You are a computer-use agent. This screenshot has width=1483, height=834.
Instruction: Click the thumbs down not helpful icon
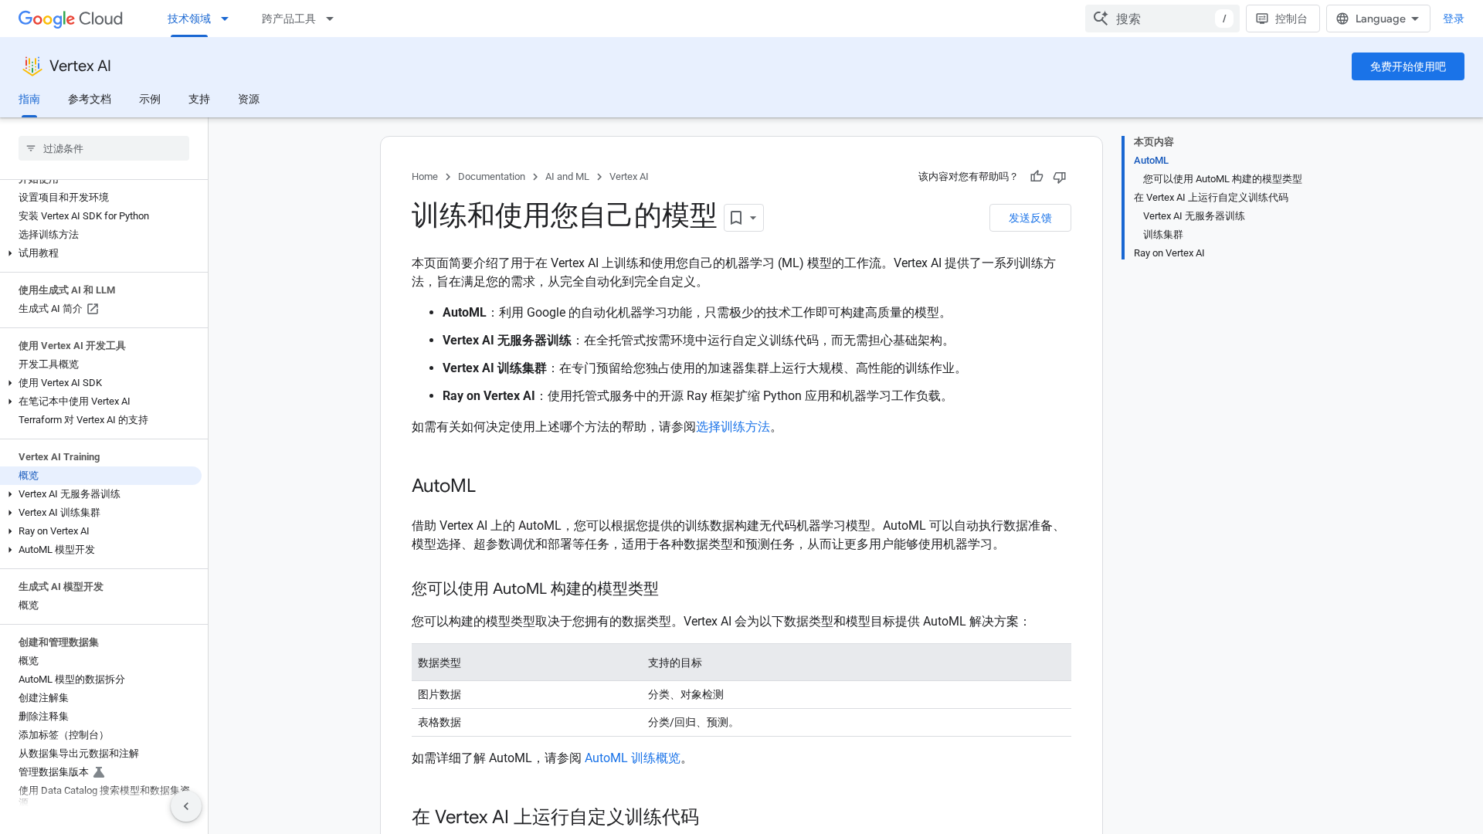[x=1060, y=177]
